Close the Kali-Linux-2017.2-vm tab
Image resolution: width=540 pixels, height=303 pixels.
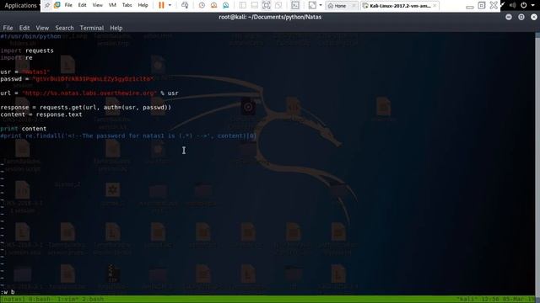point(435,6)
